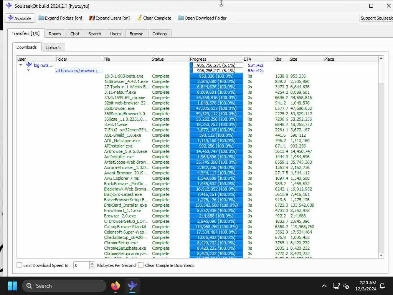Click the scrollbar down arrow
This screenshot has height=295, width=393.
[x=381, y=255]
